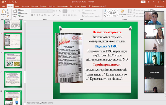The image size is (166, 105).
Task: Open the font size dropdown
Action: (52, 11)
